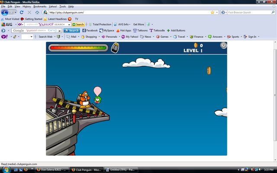Open Hot Apps flame shortcut
Screen dimensions: 277x173
coord(124,31)
